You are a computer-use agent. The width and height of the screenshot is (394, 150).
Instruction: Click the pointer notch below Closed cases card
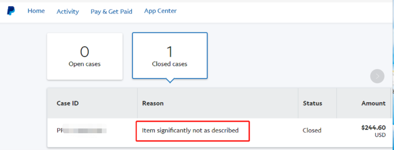click(x=170, y=81)
